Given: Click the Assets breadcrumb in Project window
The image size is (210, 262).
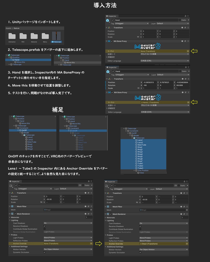Looking at the screenshot, I should click(8, 28).
